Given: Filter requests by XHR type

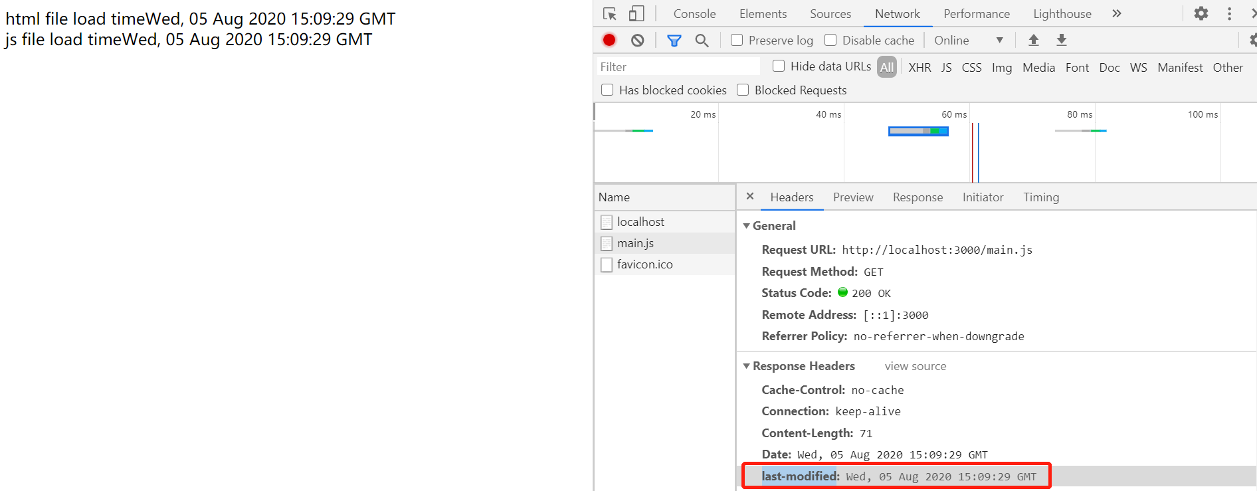Looking at the screenshot, I should coord(919,67).
